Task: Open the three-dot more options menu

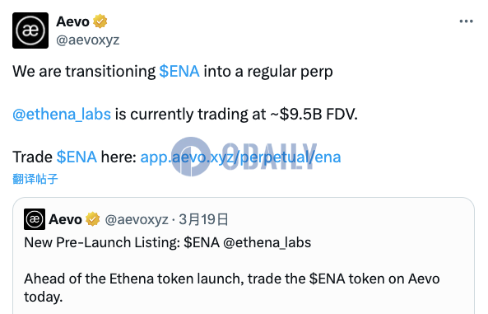Action: [x=467, y=21]
